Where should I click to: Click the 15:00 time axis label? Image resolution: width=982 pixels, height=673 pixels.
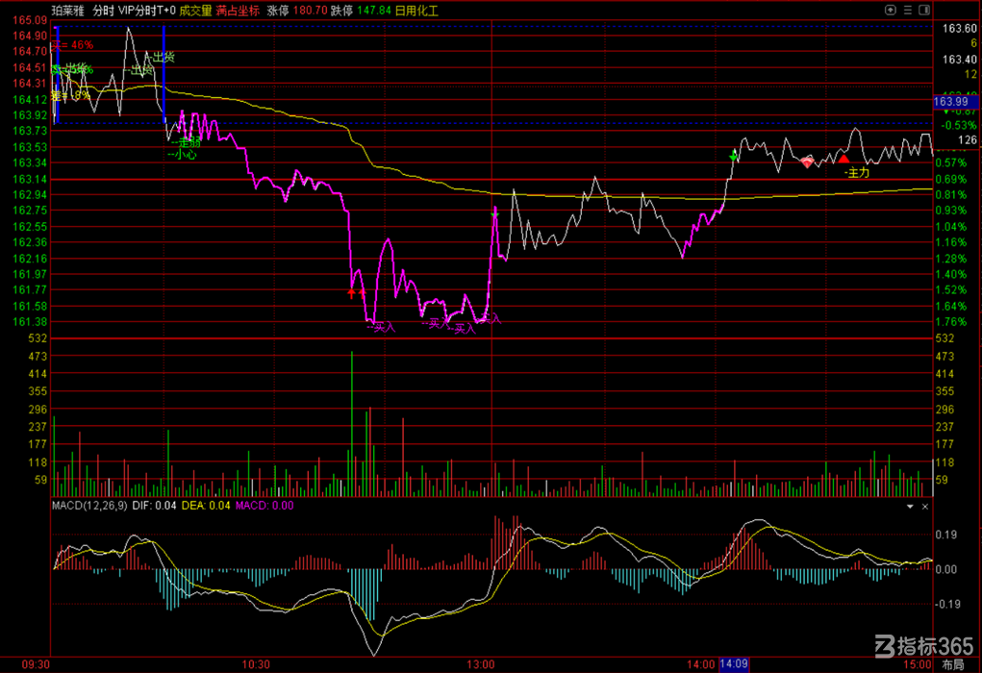coord(918,664)
